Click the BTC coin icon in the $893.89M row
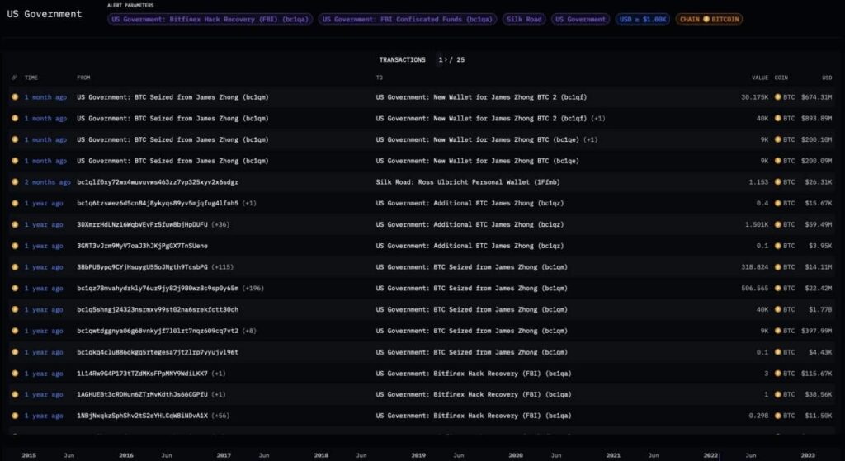Image resolution: width=845 pixels, height=461 pixels. pos(777,119)
